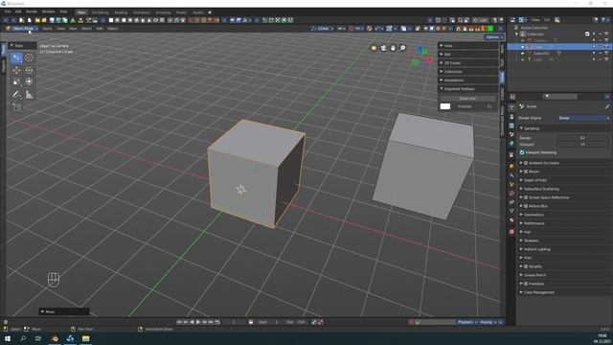Screen dimensions: 613x345
Task: Open the File menu
Action: click(x=8, y=11)
